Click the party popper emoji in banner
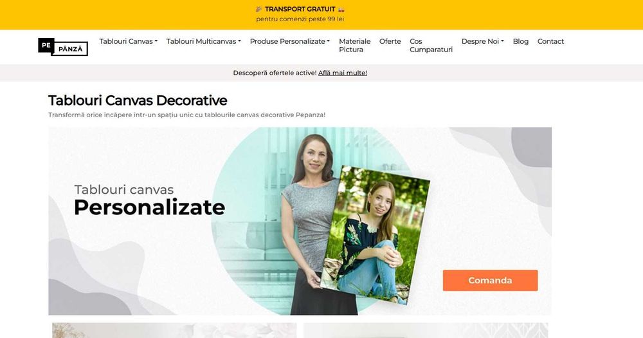643x338 pixels. pos(258,9)
